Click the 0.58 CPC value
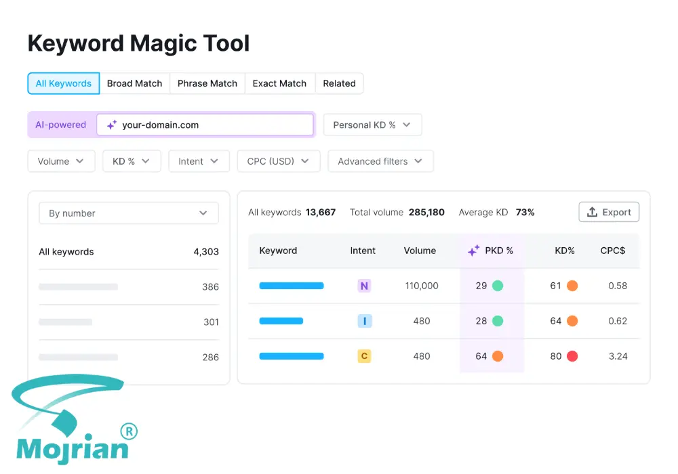678x474 pixels. coord(618,286)
